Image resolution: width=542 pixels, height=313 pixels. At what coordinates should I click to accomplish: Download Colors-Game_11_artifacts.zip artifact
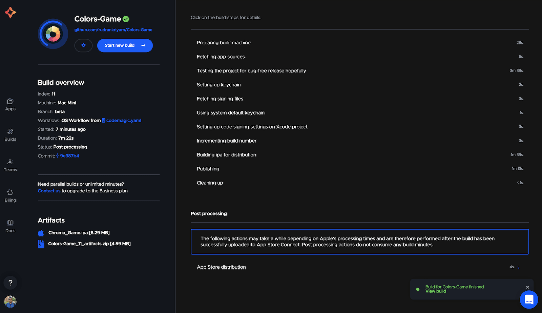coord(89,244)
